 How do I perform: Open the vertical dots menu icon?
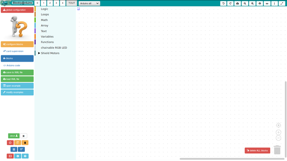274,3
